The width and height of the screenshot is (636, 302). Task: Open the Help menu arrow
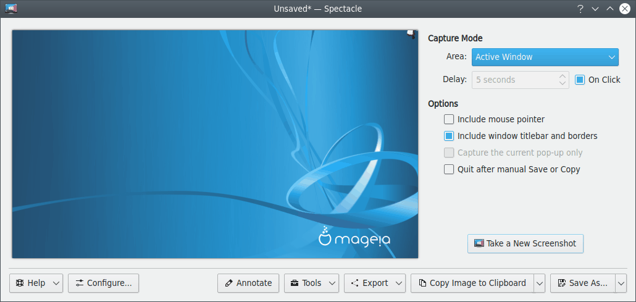[56, 283]
